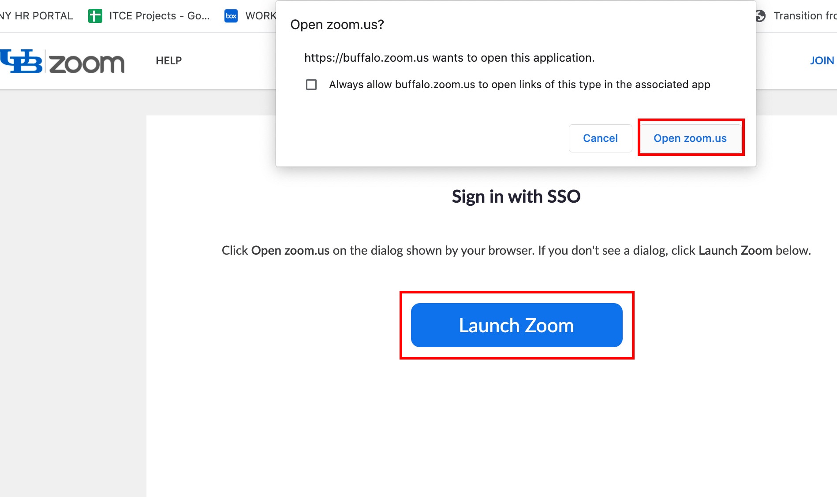Image resolution: width=837 pixels, height=497 pixels.
Task: Open the HELP menu in the header
Action: pyautogui.click(x=168, y=61)
